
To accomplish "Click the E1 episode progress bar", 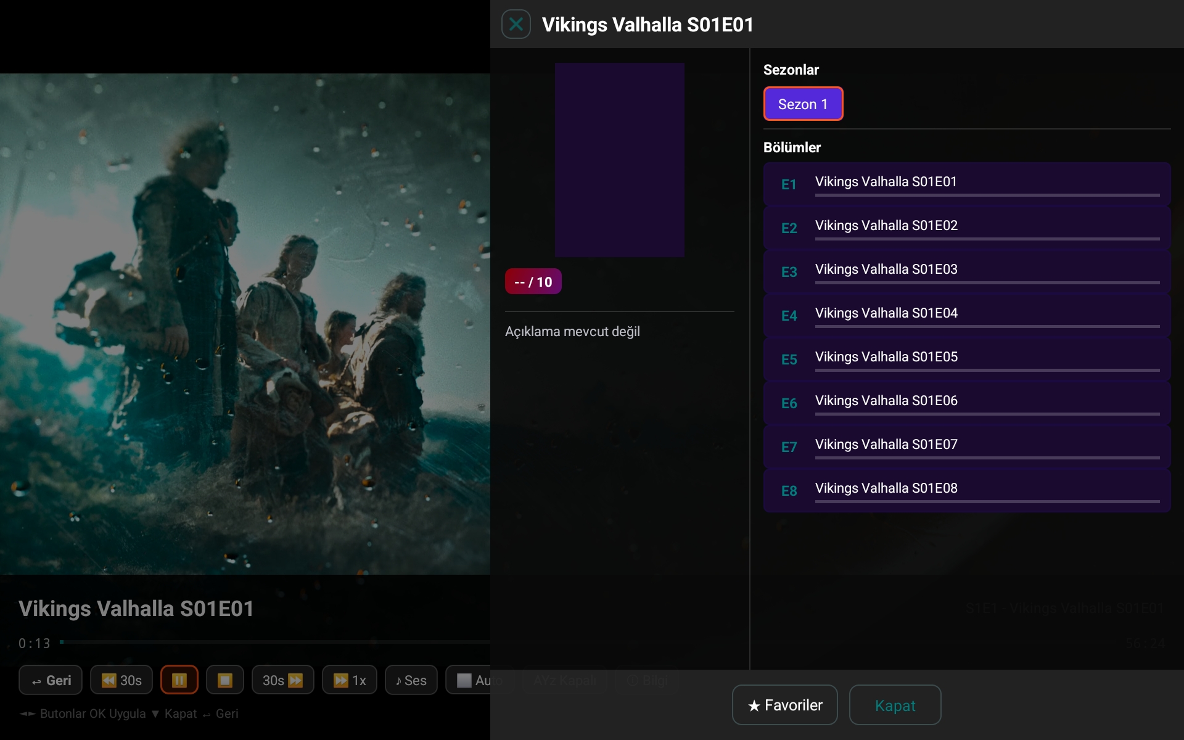I will pyautogui.click(x=987, y=195).
